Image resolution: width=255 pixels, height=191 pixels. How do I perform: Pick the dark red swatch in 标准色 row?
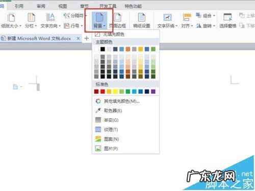click(96, 92)
